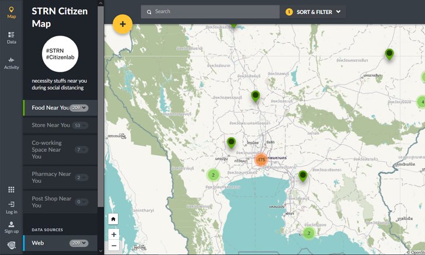The height and width of the screenshot is (255, 425).
Task: Open the green 2 cluster west of bay
Action: point(213,175)
